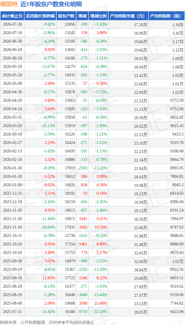The image size is (185, 325).
Task: Click the 区间股价涨跌幅 column header
Action: pos(40,16)
